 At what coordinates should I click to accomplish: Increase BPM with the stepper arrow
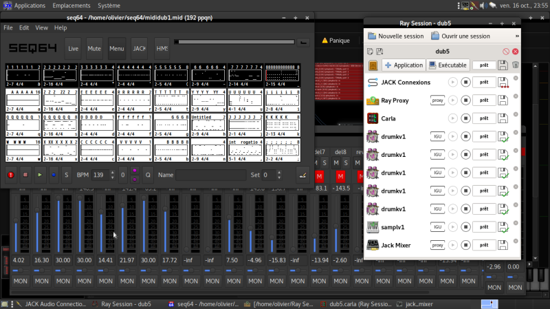click(x=113, y=172)
